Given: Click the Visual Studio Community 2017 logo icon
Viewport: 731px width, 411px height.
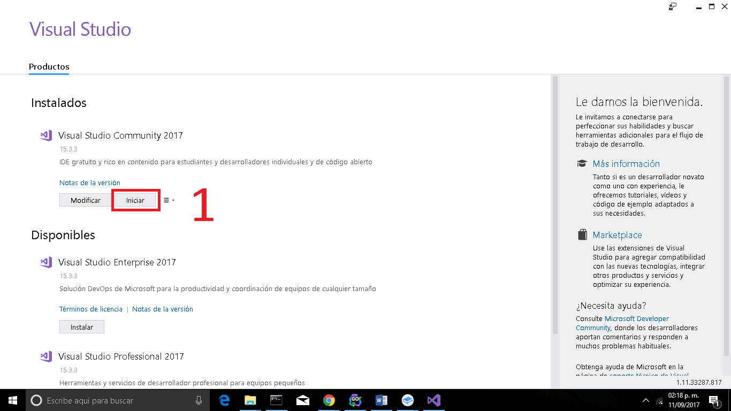Looking at the screenshot, I should 46,135.
